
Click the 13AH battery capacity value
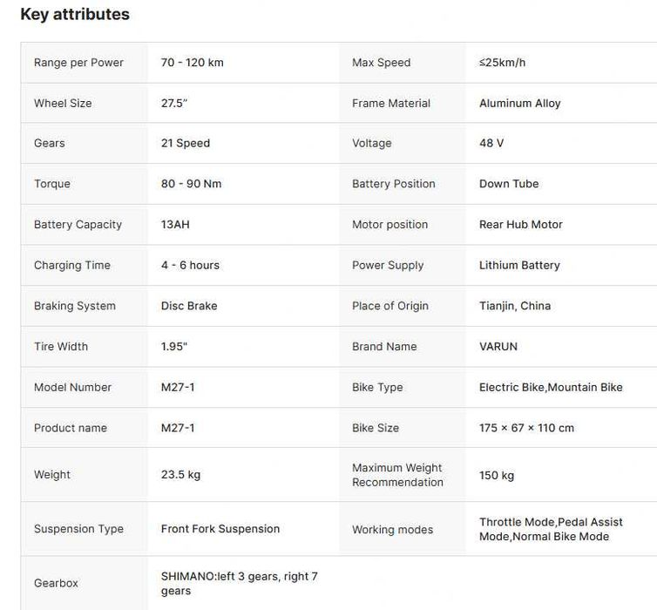175,224
